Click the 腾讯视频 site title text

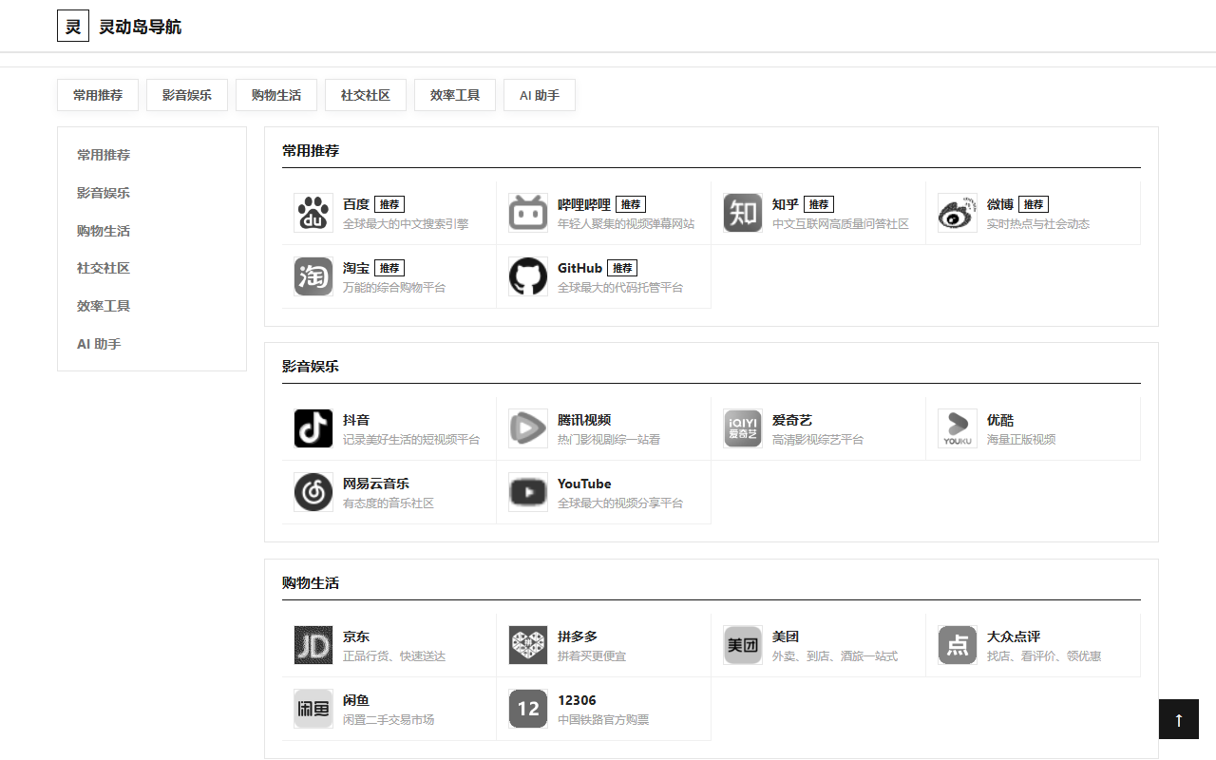pyautogui.click(x=584, y=420)
